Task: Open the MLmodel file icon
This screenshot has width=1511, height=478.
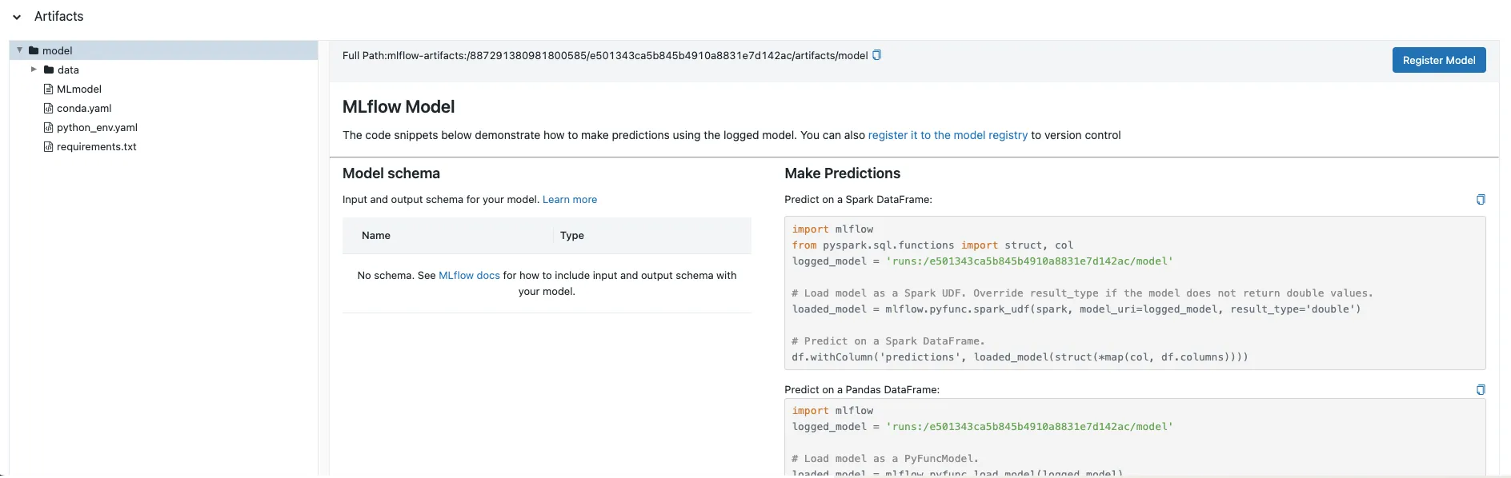Action: 48,89
